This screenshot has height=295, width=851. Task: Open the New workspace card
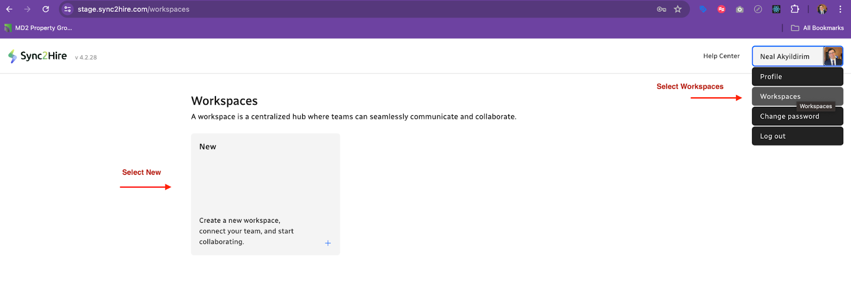point(265,194)
